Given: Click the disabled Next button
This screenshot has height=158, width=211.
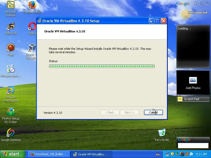Looking at the screenshot, I should (x=129, y=112).
